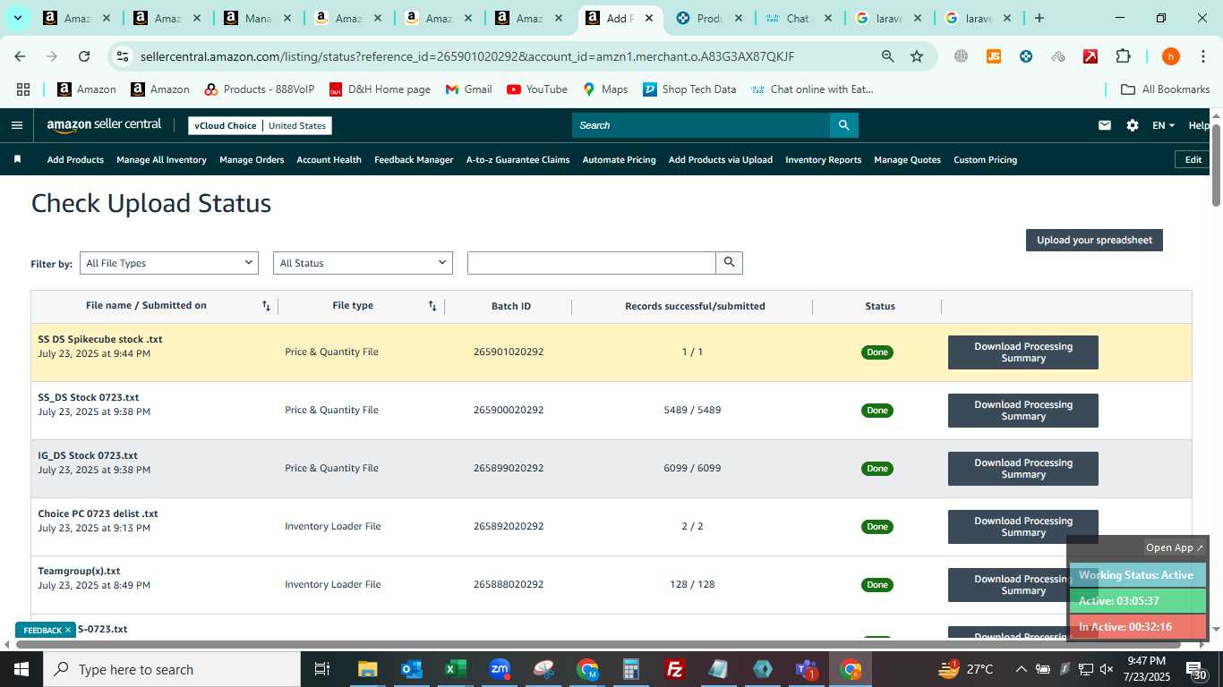The width and height of the screenshot is (1223, 687).
Task: Open the orange profile avatar icon
Action: 1170,56
